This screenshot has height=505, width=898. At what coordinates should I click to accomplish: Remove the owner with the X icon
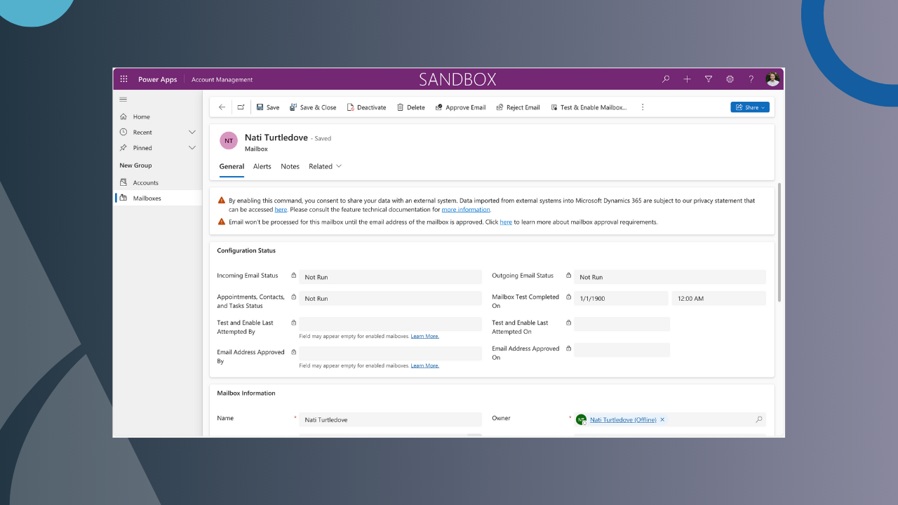[x=662, y=419]
